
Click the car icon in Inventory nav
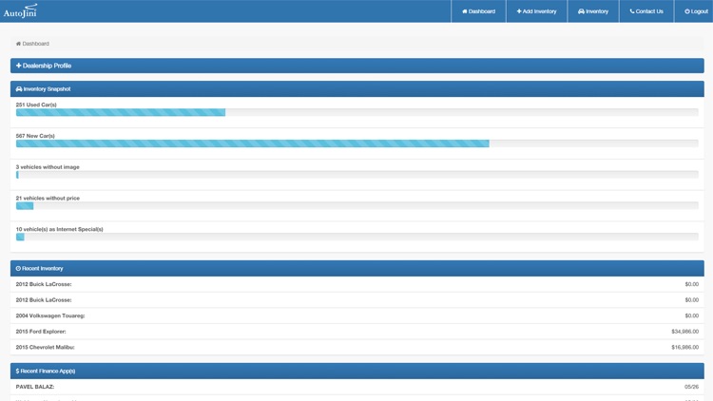point(581,11)
